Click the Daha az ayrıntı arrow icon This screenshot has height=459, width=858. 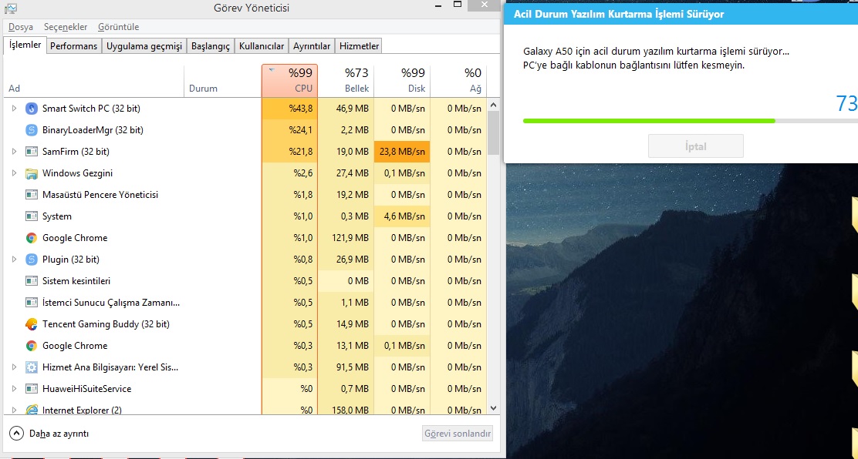point(17,434)
